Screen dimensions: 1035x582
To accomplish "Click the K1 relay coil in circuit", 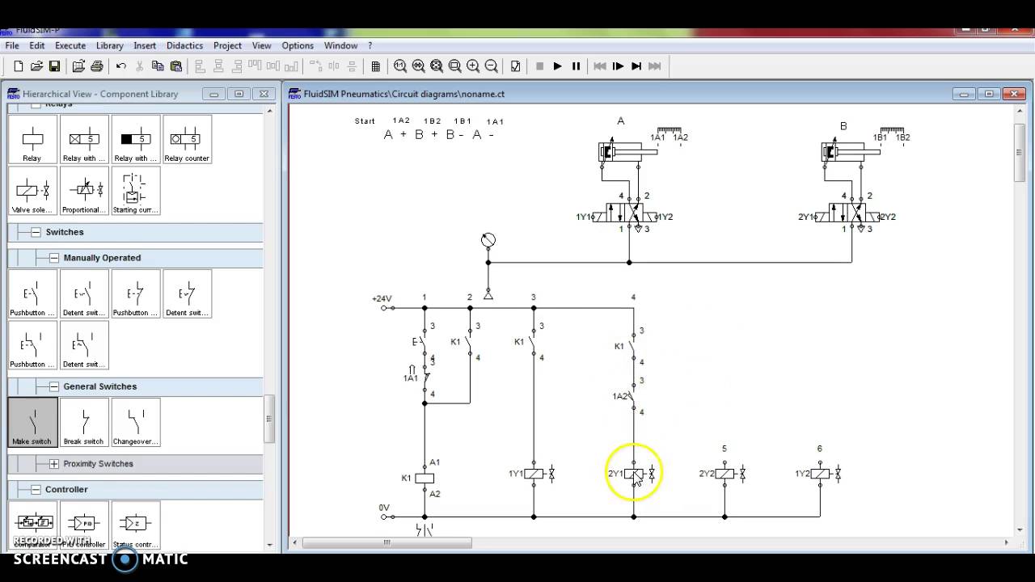I will [425, 478].
